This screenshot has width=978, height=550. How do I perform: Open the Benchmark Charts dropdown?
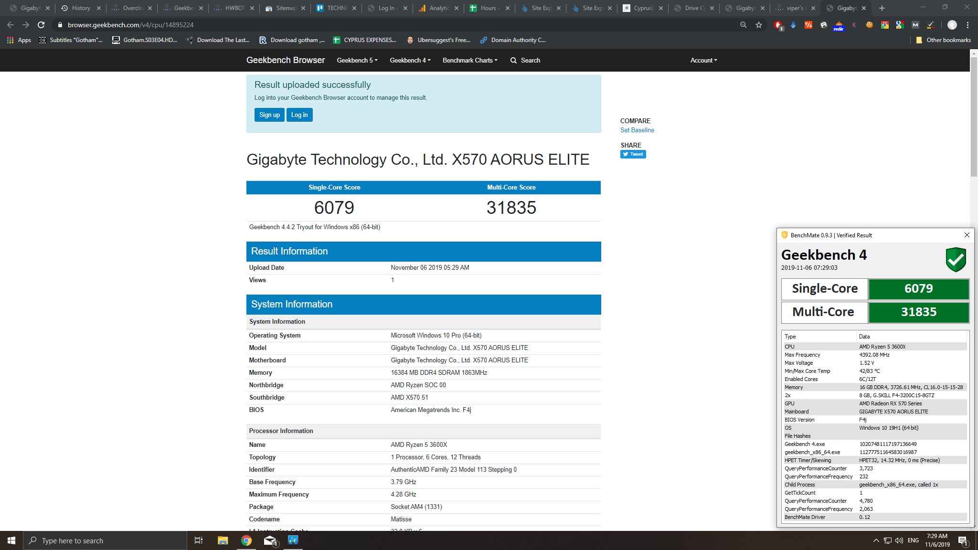click(470, 60)
